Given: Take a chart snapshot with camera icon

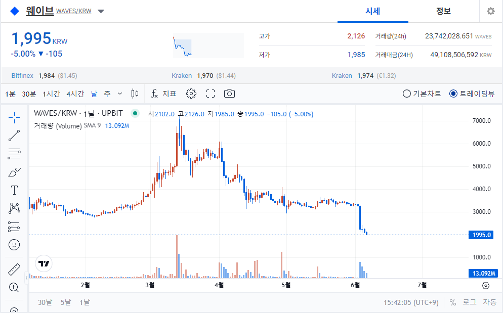Looking at the screenshot, I should (x=229, y=94).
